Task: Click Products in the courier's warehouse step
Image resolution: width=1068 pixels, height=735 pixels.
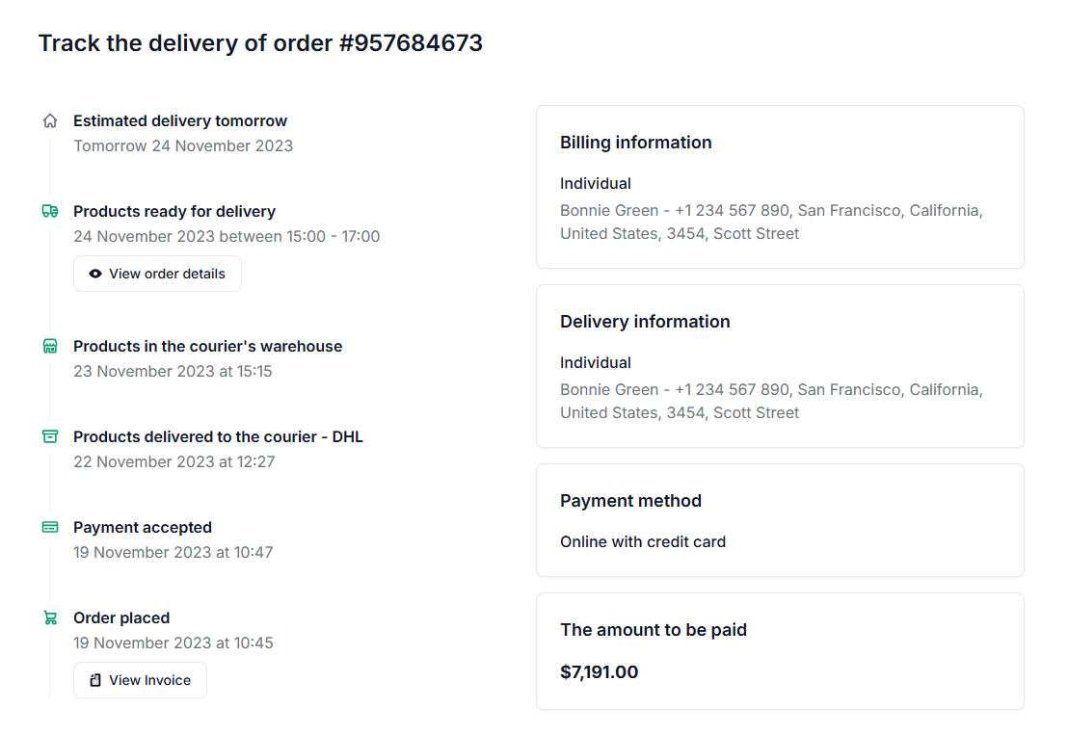Action: [x=207, y=346]
